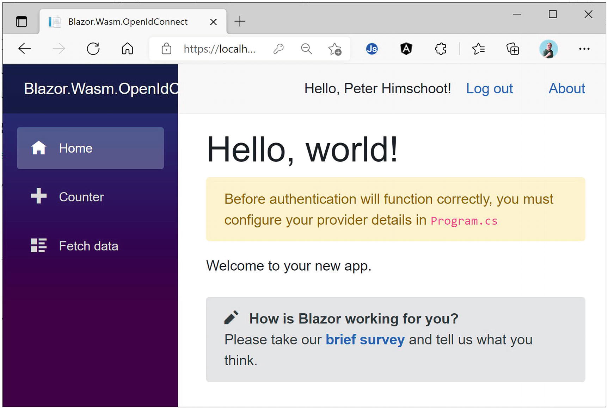
Task: Open the tab actions menu icon
Action: 22,22
